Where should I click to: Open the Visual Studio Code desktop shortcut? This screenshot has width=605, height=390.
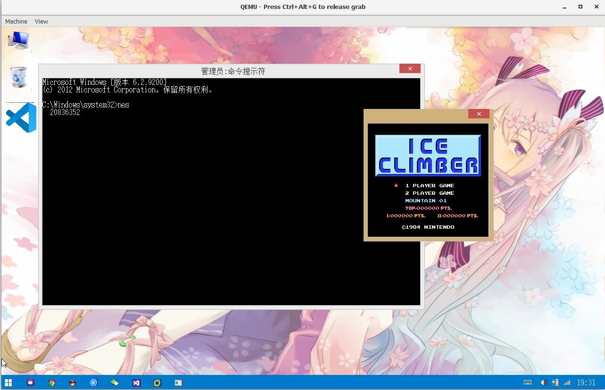tap(19, 117)
